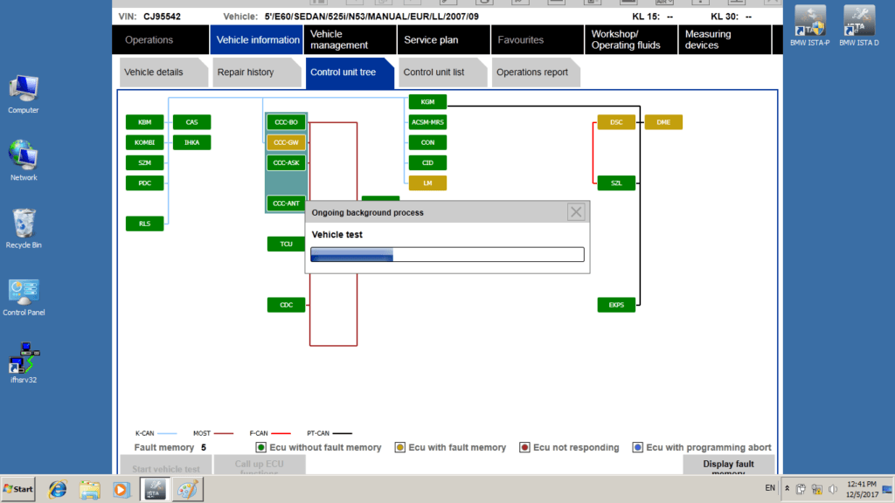Click the Display fault memory button
This screenshot has height=503, width=895.
728,465
